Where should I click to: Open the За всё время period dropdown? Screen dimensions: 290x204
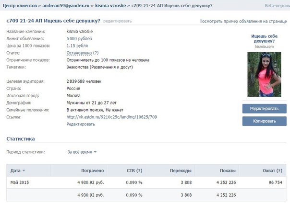[82, 152]
